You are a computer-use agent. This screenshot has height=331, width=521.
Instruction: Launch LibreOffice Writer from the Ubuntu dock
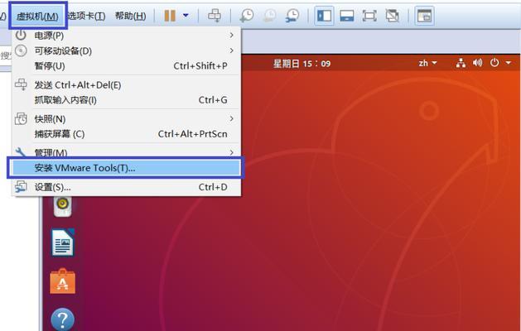[x=62, y=242]
